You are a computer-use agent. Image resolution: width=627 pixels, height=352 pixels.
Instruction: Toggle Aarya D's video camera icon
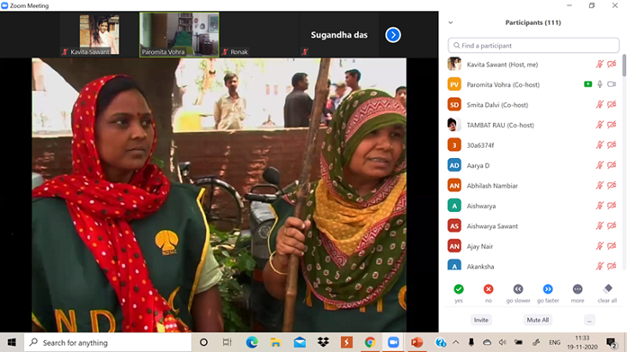coord(612,165)
